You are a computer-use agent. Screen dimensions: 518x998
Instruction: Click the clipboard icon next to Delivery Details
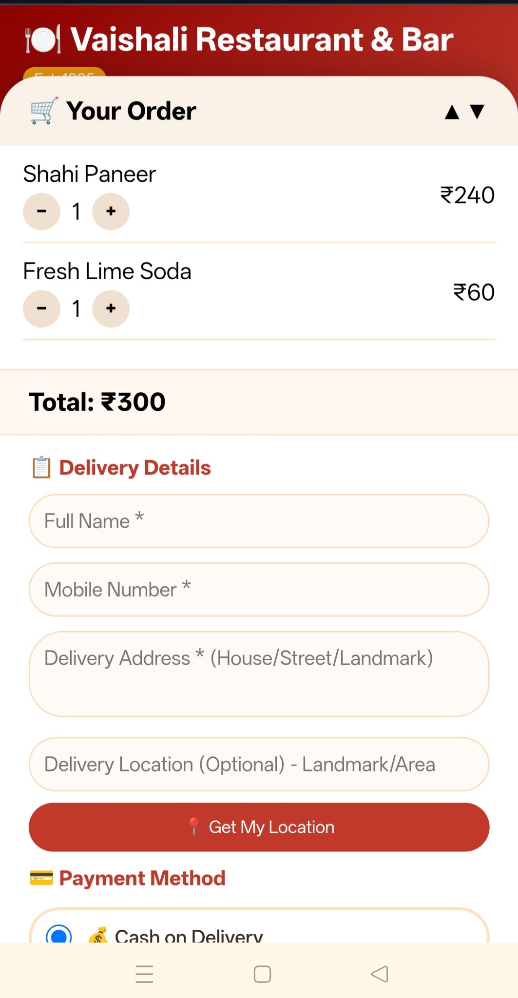click(41, 468)
